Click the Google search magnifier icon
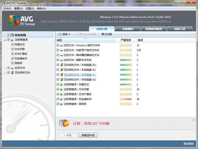 click(77, 34)
